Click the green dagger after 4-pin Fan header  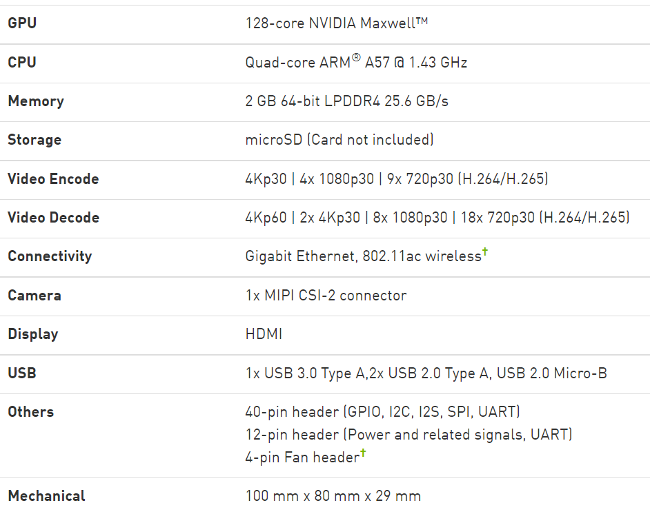coord(363,453)
